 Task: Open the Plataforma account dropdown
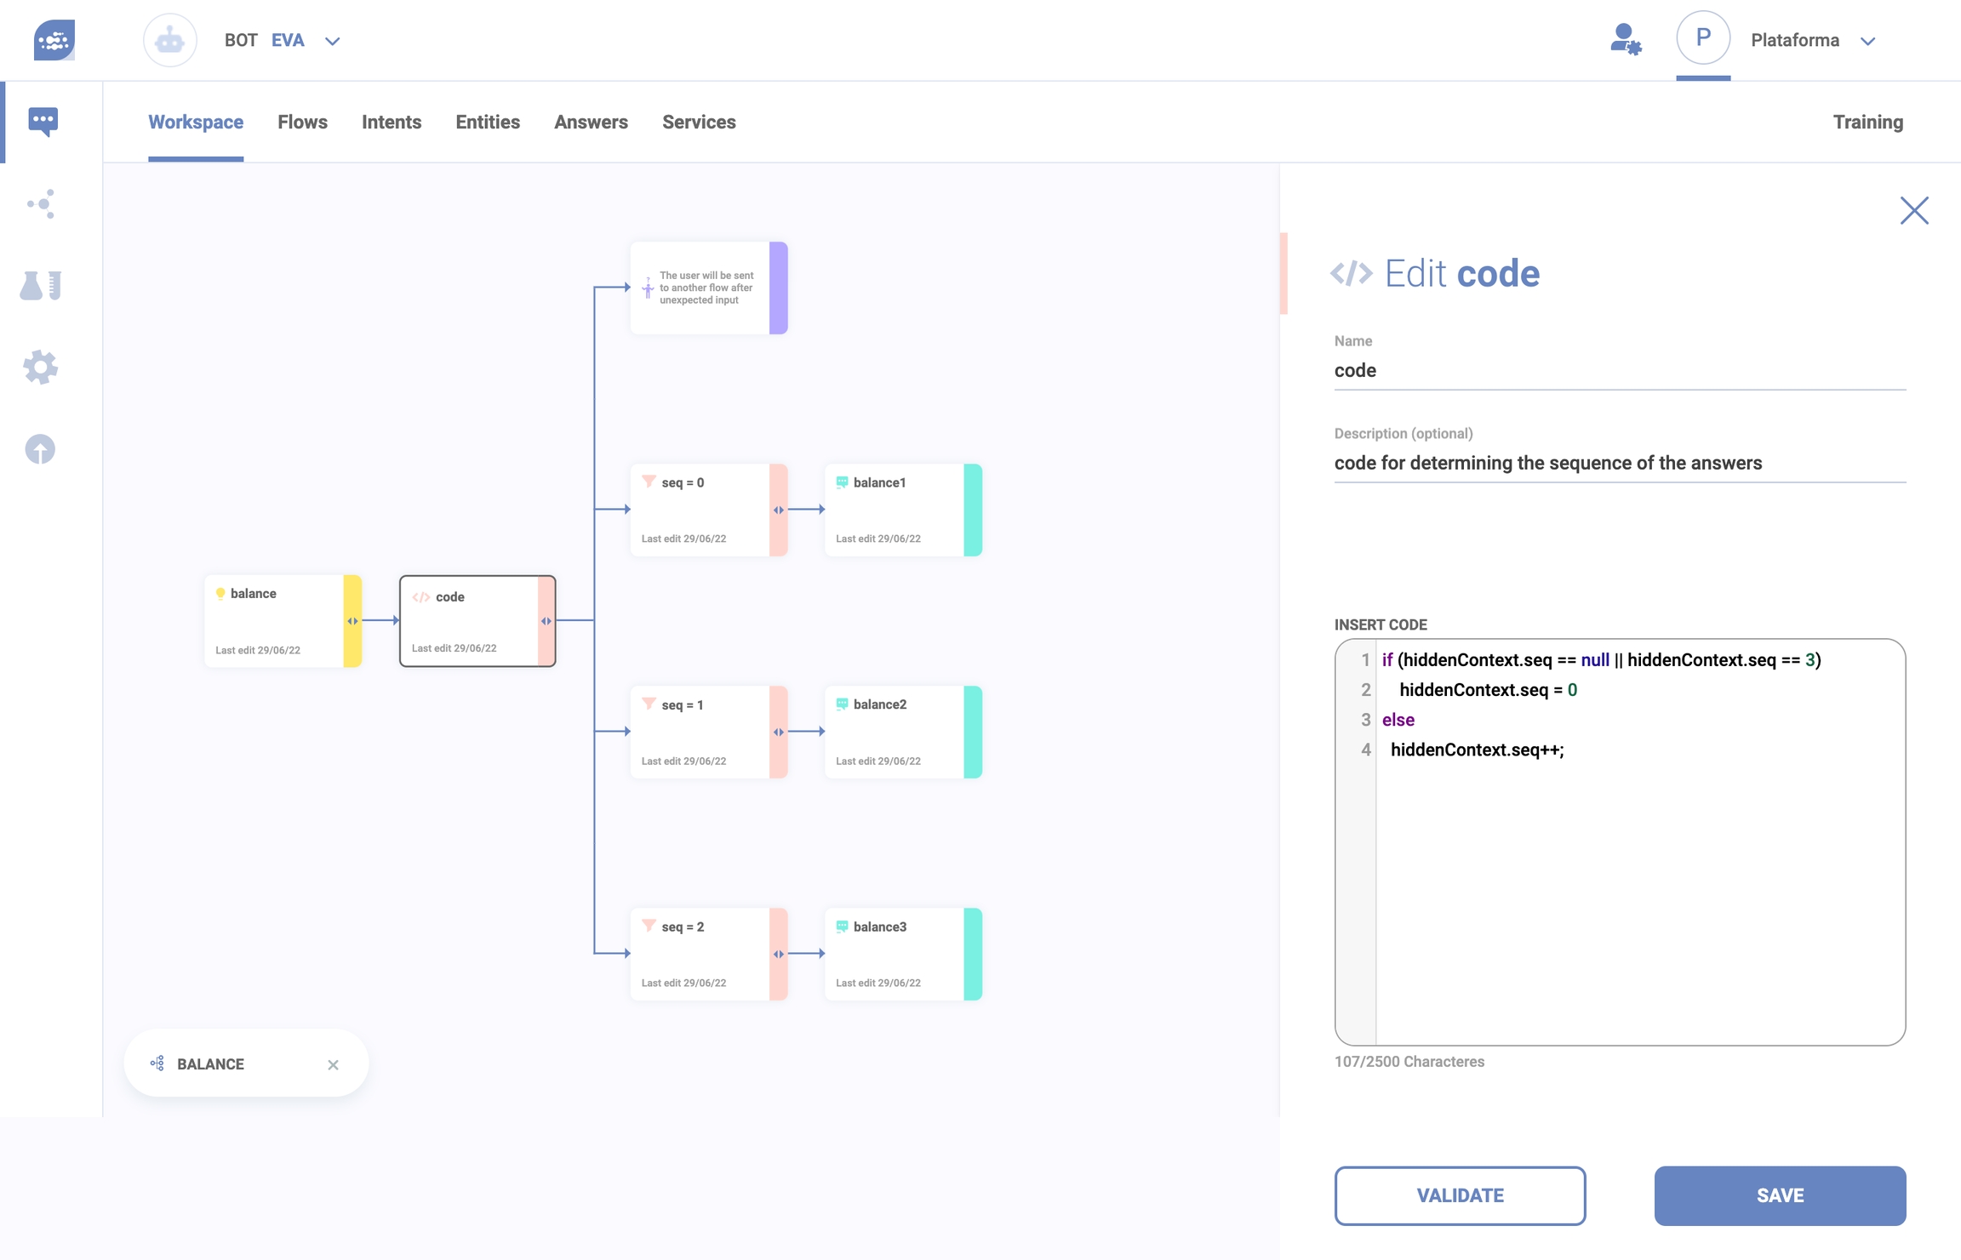tap(1867, 41)
